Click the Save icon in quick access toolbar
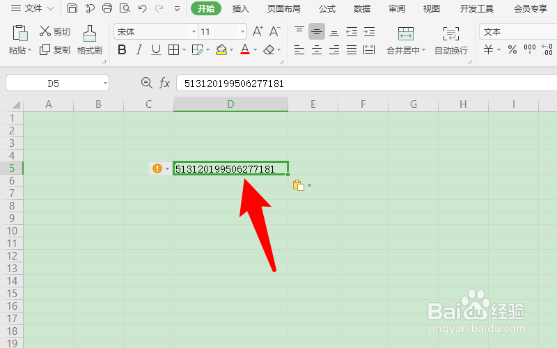This screenshot has height=348, width=557. point(72,8)
